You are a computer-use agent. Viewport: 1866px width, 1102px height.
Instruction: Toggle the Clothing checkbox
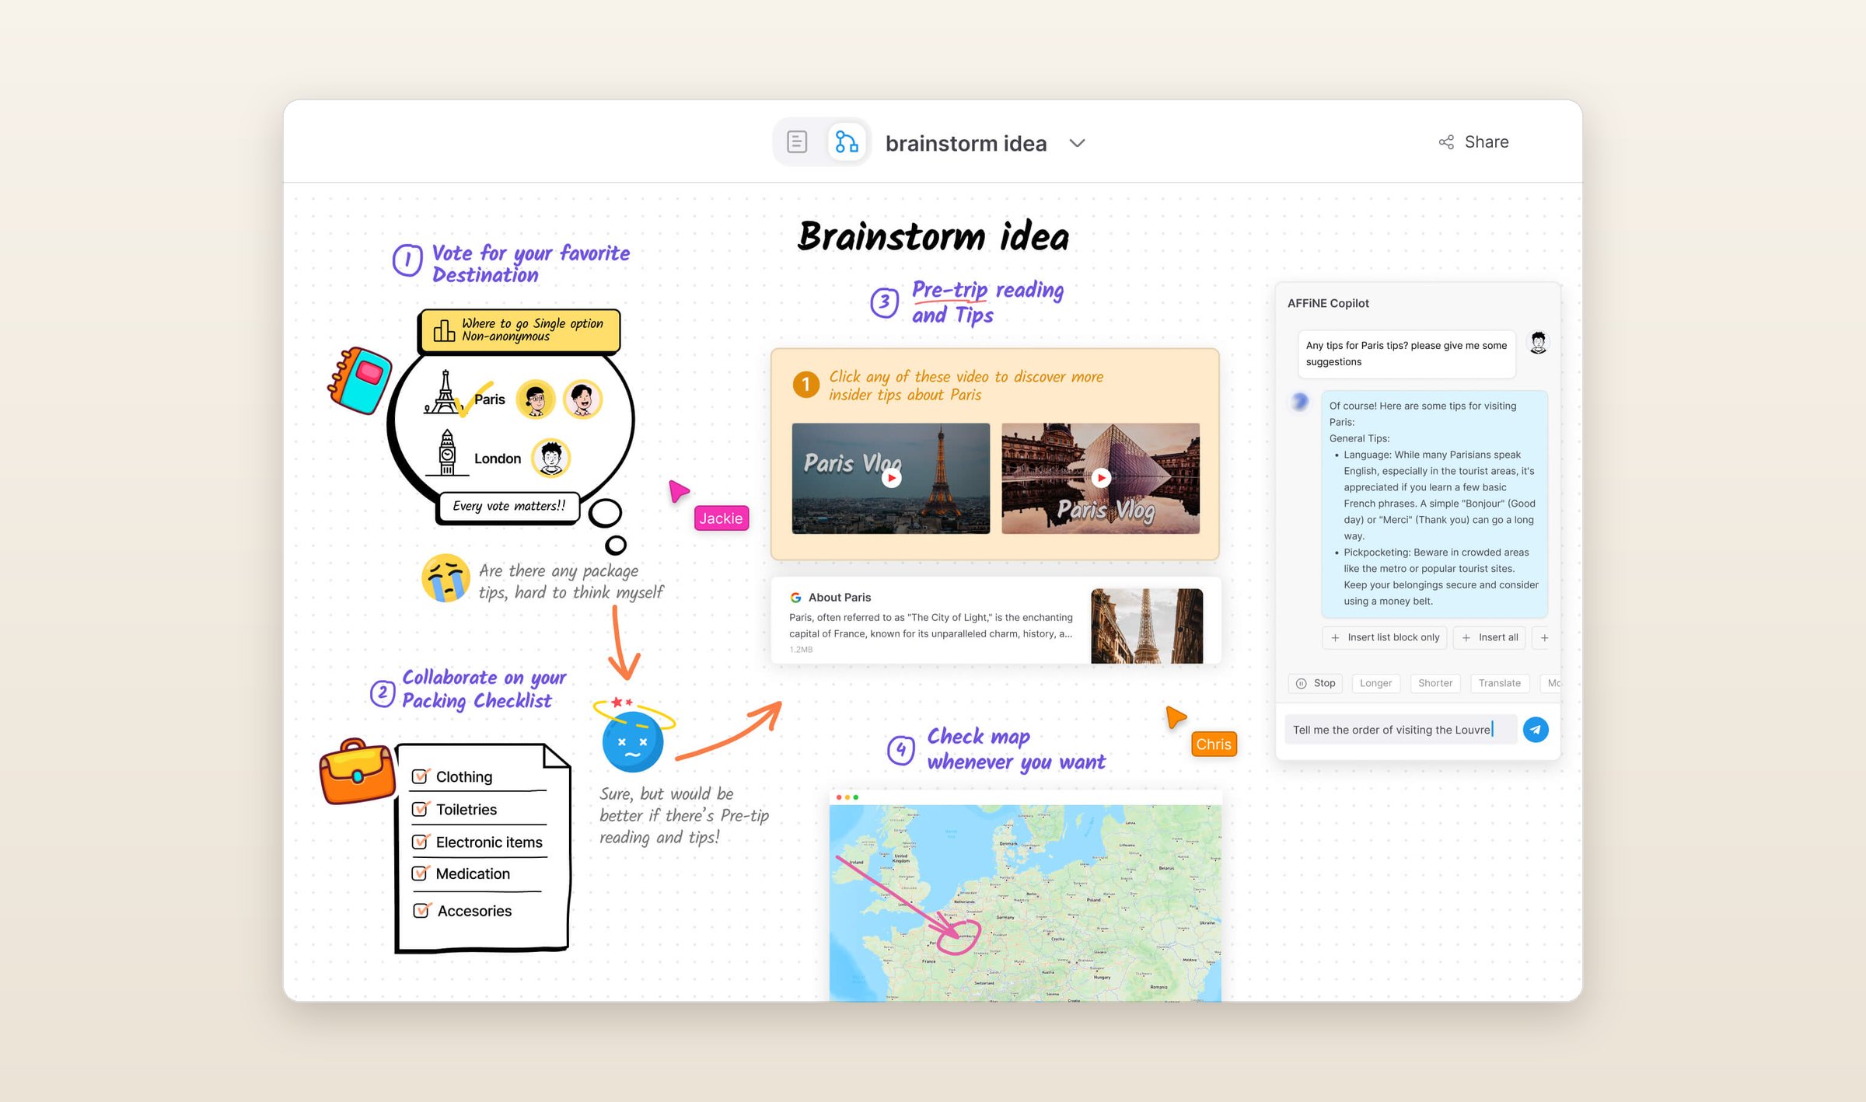tap(421, 776)
